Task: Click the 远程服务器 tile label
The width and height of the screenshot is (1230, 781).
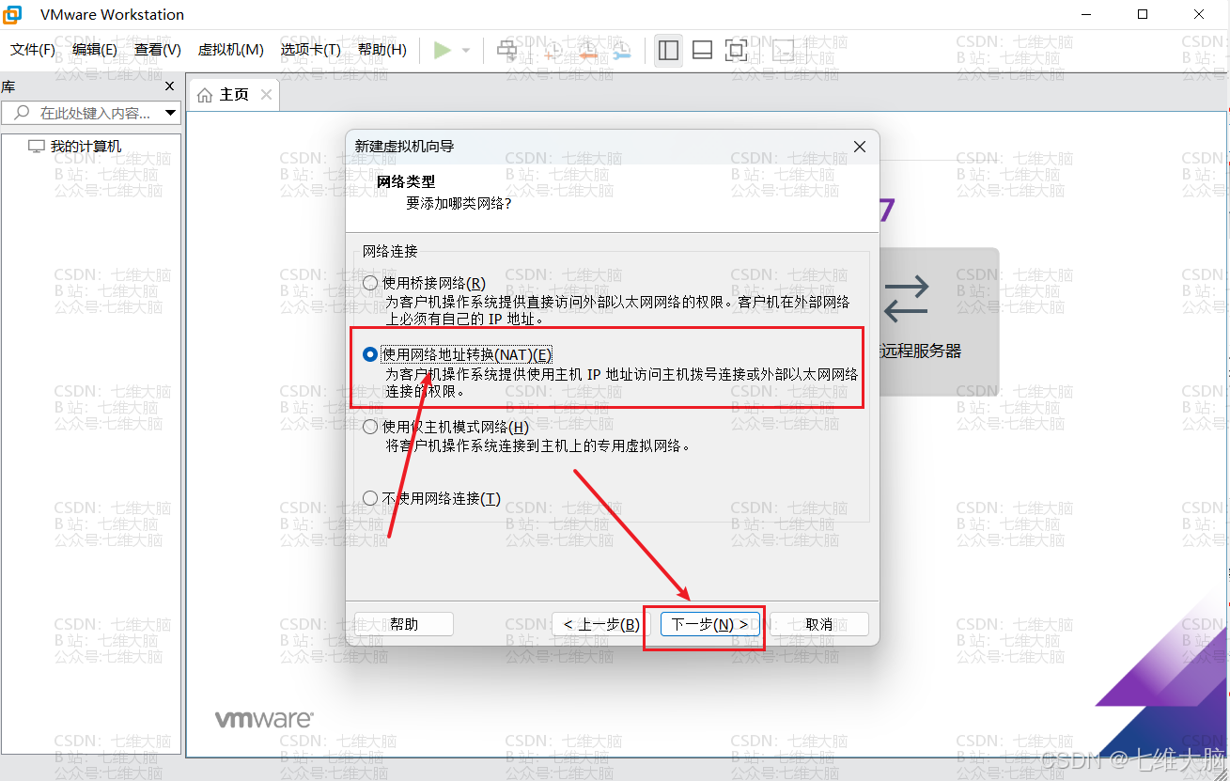Action: click(x=921, y=351)
